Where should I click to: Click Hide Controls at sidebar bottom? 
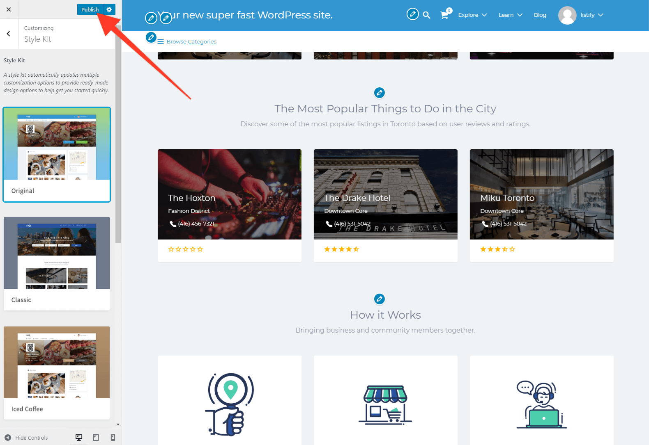coord(26,438)
